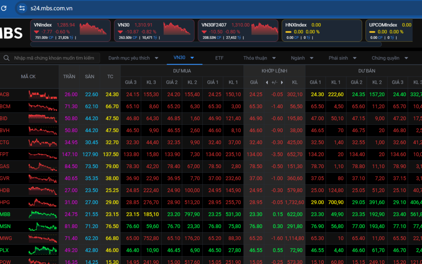Open the FPT sparkline chart
422x264 pixels.
tap(43, 154)
